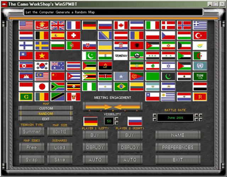The image size is (227, 177).
Task: Pick the Australia flag
Action: tap(57, 66)
